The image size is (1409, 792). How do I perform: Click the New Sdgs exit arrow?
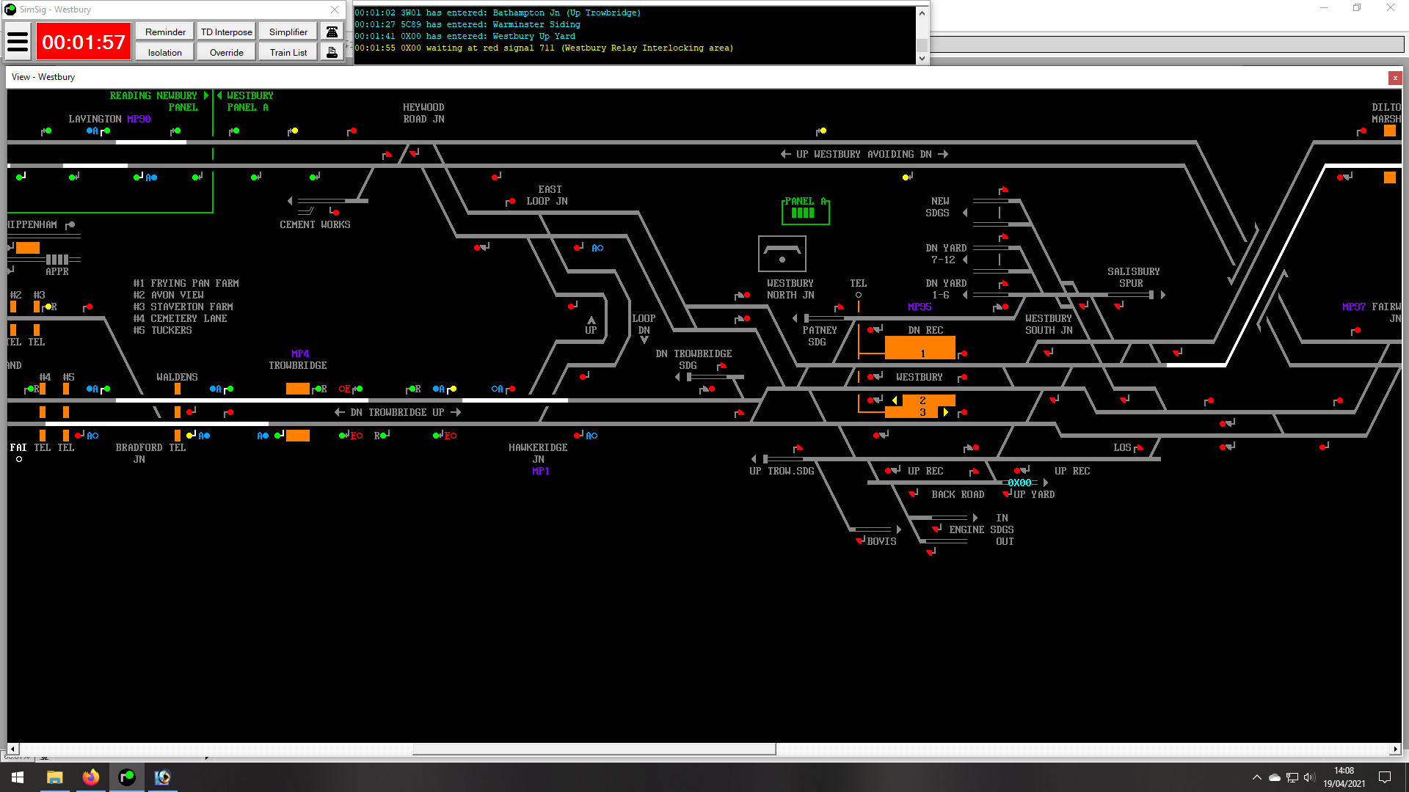click(x=965, y=213)
